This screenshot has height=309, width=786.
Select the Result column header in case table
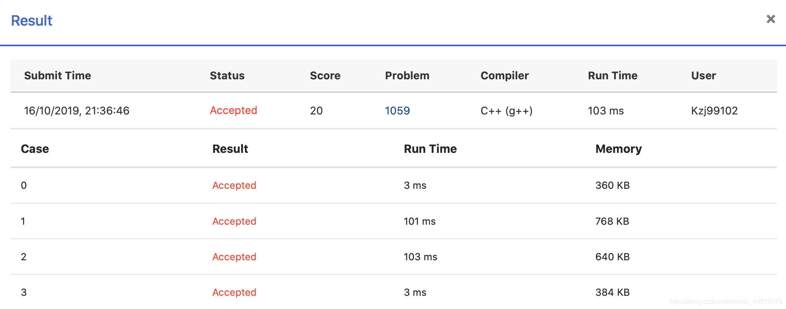tap(230, 149)
